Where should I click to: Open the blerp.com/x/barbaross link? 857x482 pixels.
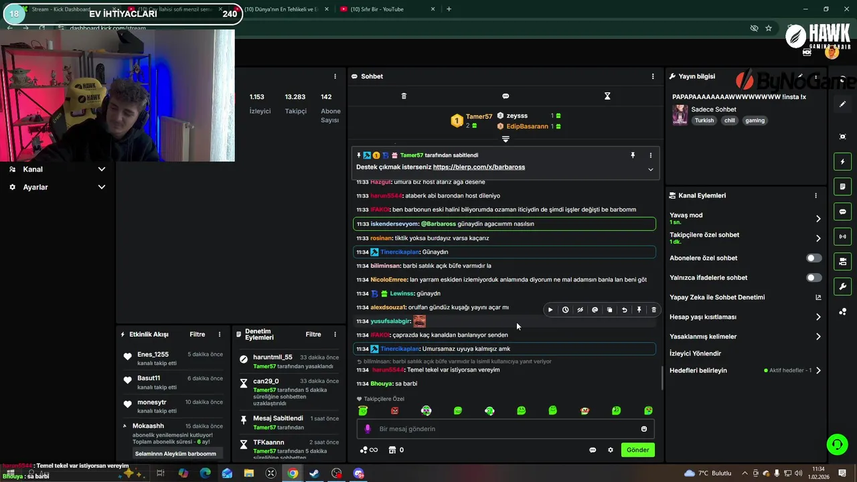tap(479, 167)
